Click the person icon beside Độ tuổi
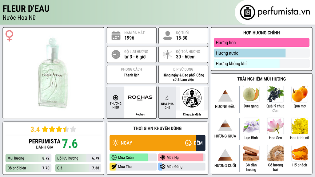The image size is (315, 177). [x=168, y=36]
